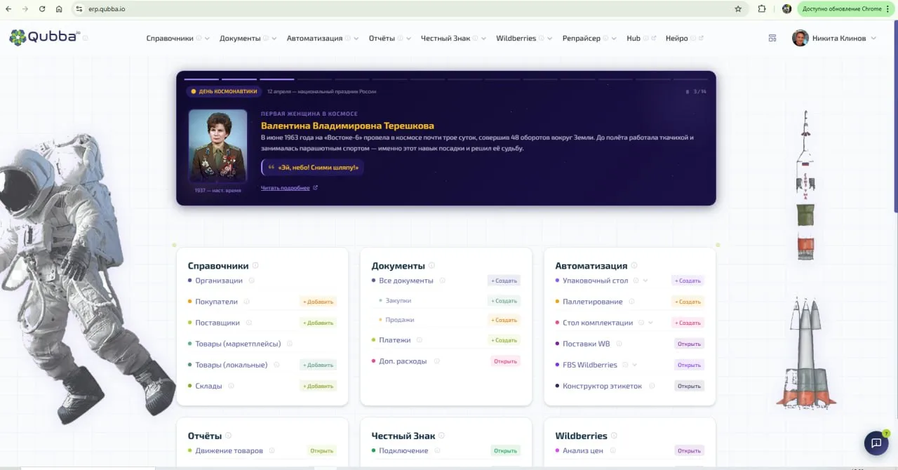Screen dimensions: 898x470
Task: Click the Chrome update available button
Action: pos(846,9)
